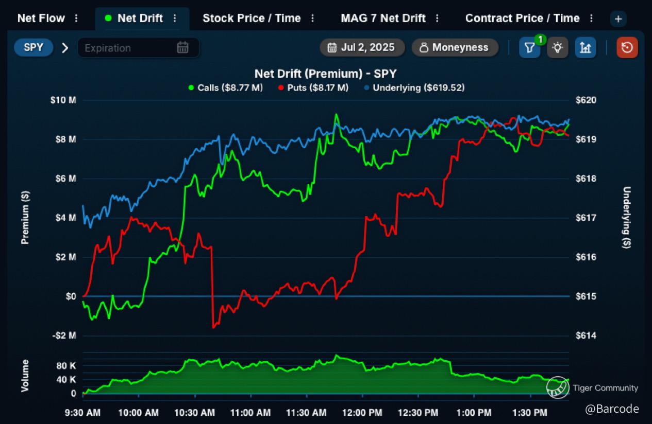
Task: Click the SPY ticker pill
Action: click(34, 47)
